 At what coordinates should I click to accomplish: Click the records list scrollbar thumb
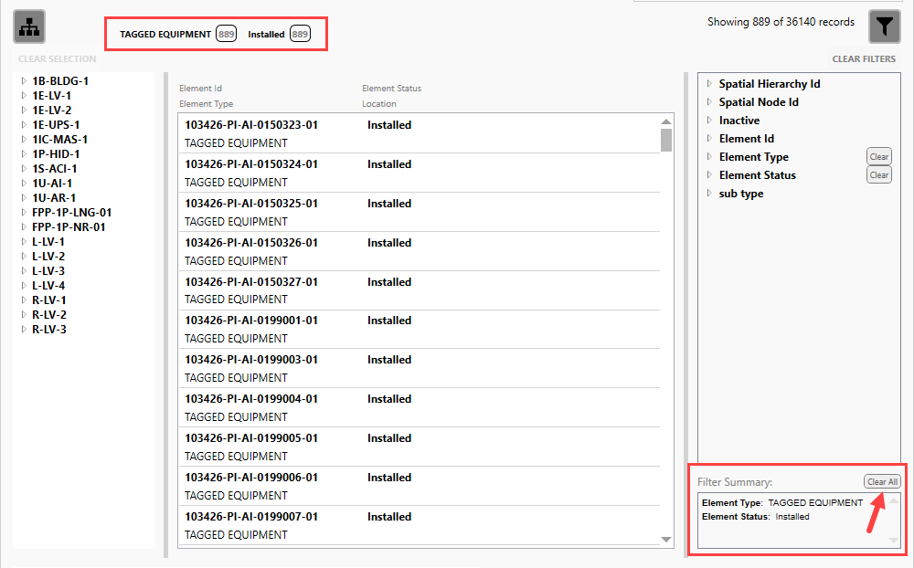666,140
